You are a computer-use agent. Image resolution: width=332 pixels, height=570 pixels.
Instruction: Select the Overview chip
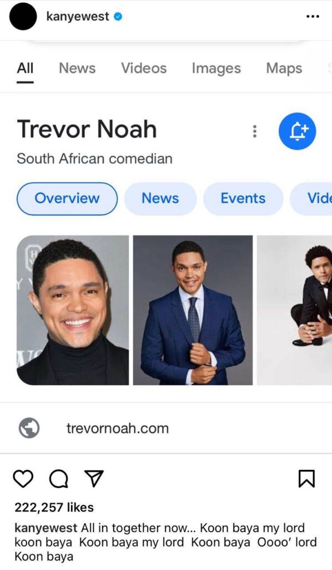coord(67,199)
